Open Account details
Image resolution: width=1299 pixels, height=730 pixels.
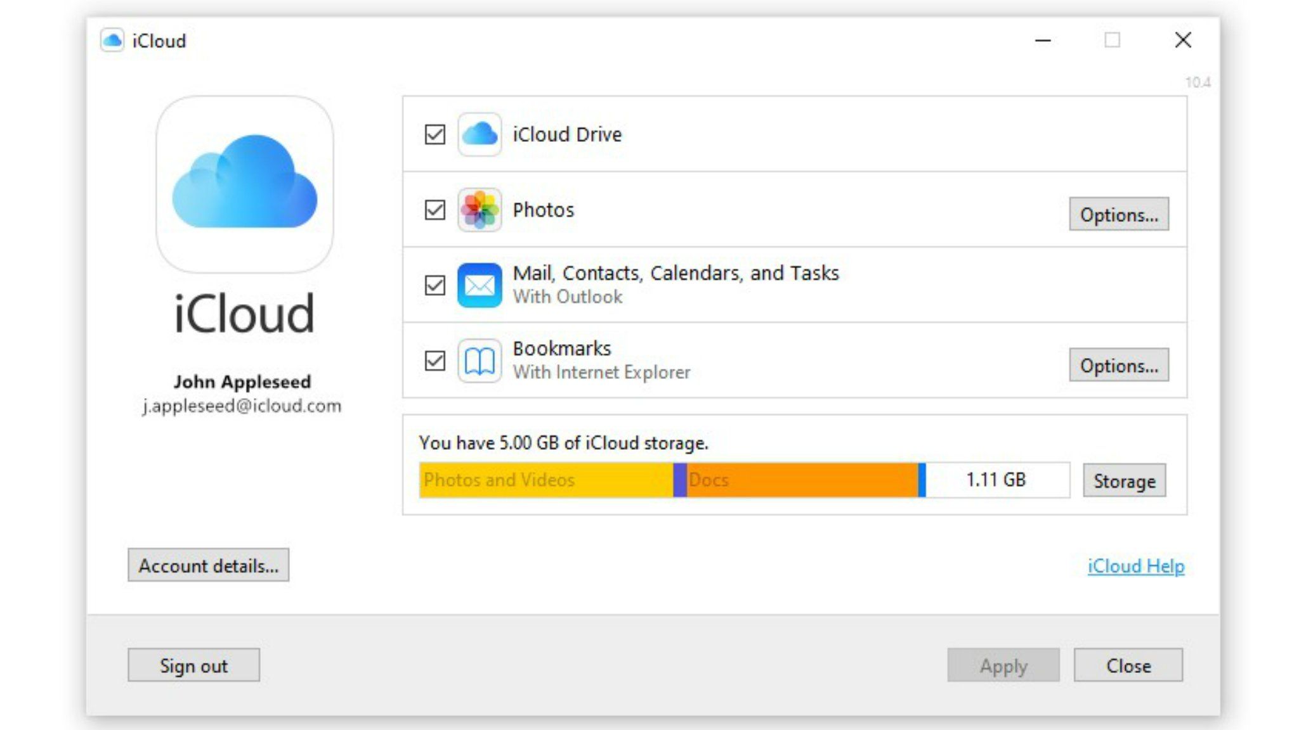pyautogui.click(x=208, y=565)
